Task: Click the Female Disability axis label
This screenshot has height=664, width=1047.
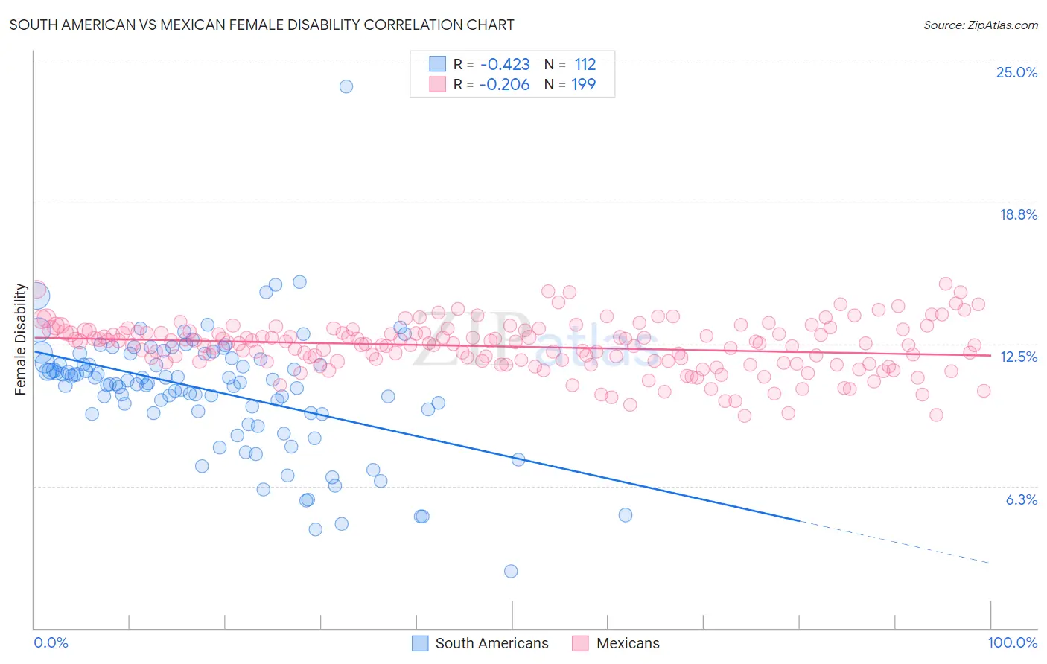Action: [x=20, y=339]
